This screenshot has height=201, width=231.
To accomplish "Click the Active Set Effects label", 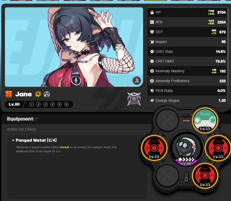I will (x=22, y=129).
